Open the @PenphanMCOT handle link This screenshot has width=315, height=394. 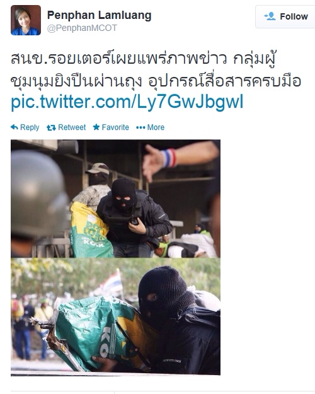(82, 28)
